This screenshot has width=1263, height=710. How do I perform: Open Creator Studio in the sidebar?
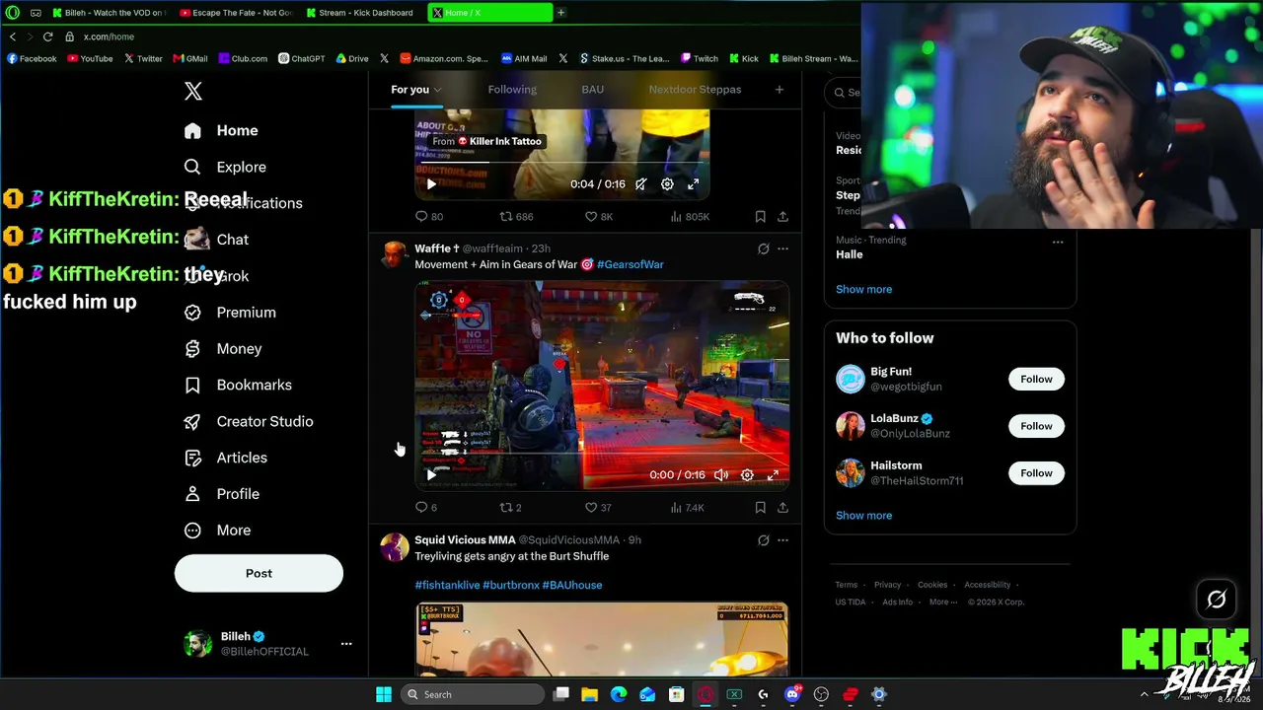(249, 421)
